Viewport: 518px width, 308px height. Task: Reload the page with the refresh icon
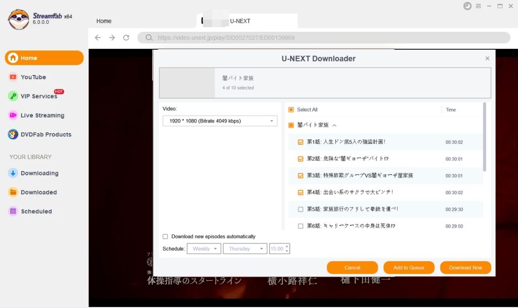126,38
